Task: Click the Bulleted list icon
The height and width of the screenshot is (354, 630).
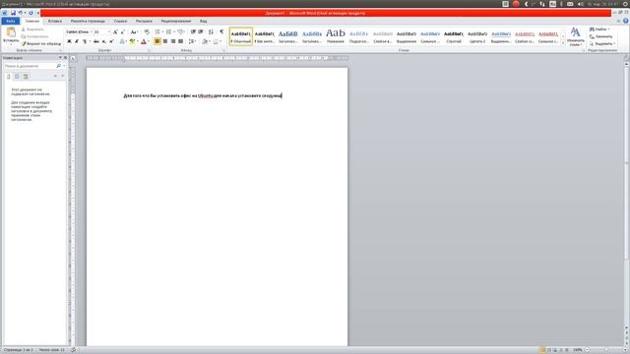Action: [x=157, y=31]
